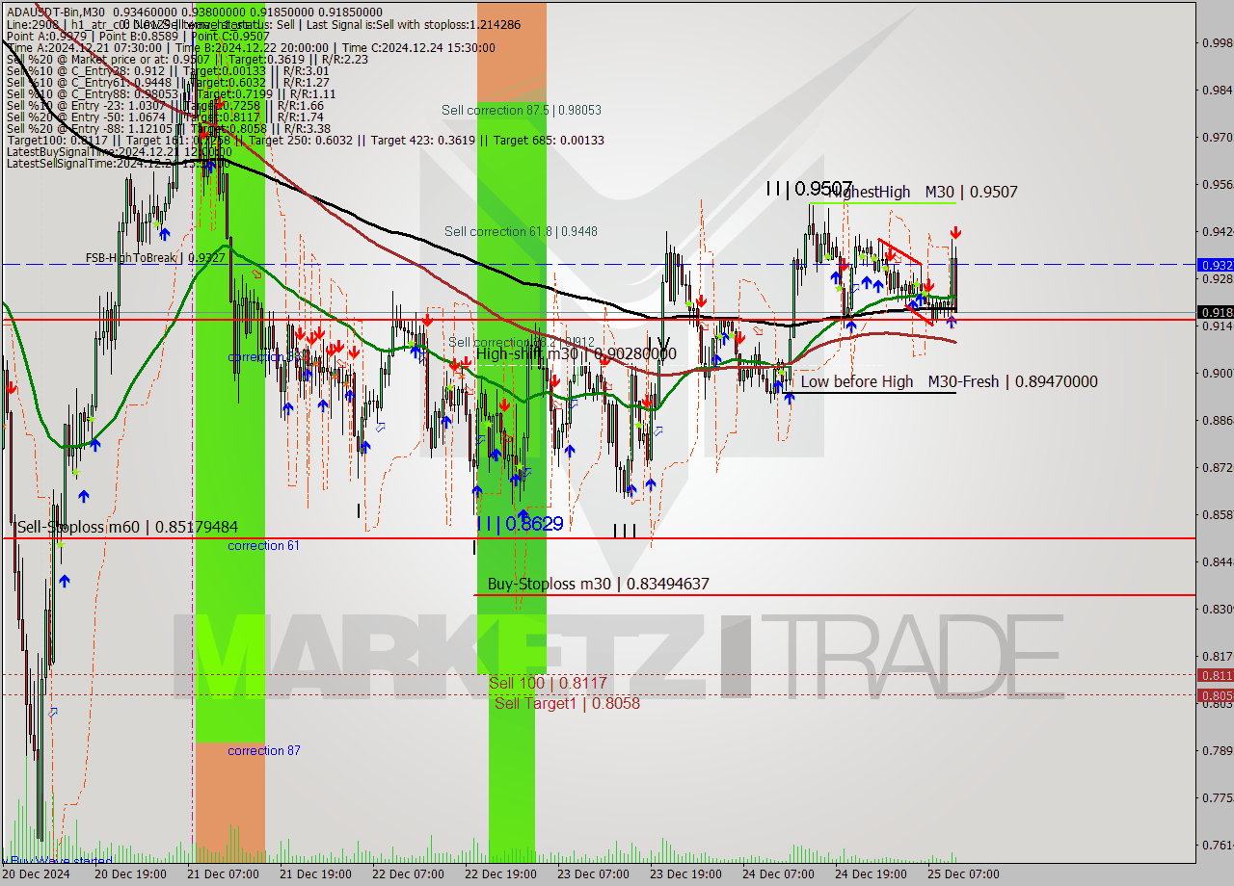Select the '25 Dec 07:00' time axis label
The image size is (1234, 886).
(x=964, y=874)
